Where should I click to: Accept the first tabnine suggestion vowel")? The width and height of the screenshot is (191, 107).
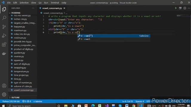pyautogui.click(x=113, y=36)
